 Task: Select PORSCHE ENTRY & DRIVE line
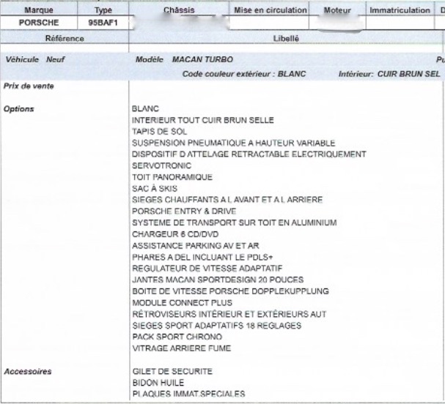184,212
